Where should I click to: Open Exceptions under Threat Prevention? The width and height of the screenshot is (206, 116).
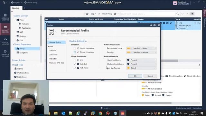click(23, 53)
